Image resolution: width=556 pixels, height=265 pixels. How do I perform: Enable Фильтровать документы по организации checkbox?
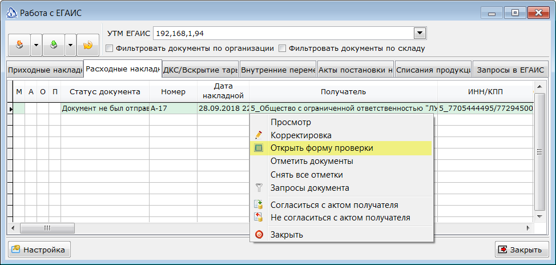pyautogui.click(x=110, y=49)
